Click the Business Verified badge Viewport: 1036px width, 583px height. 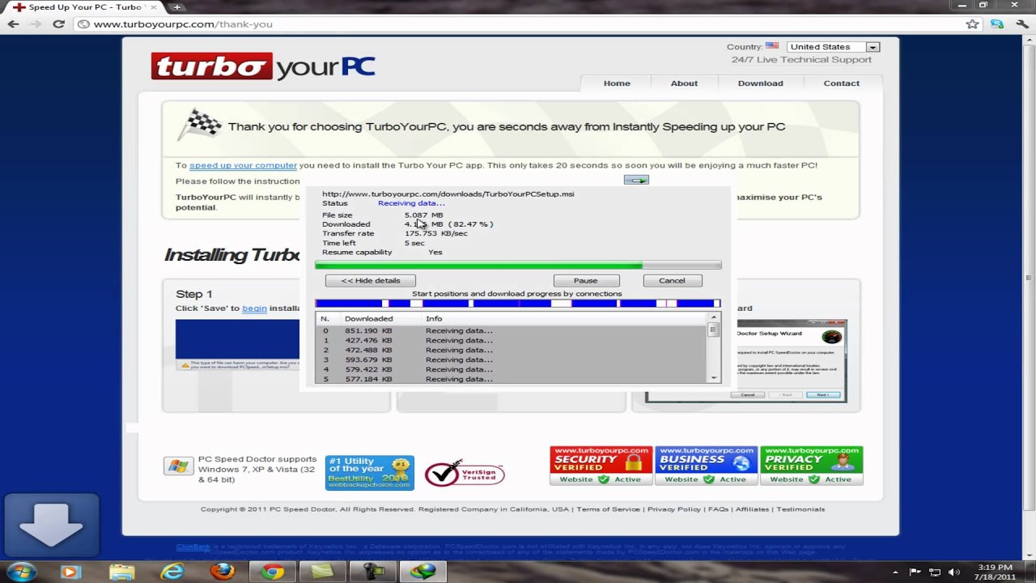point(706,466)
